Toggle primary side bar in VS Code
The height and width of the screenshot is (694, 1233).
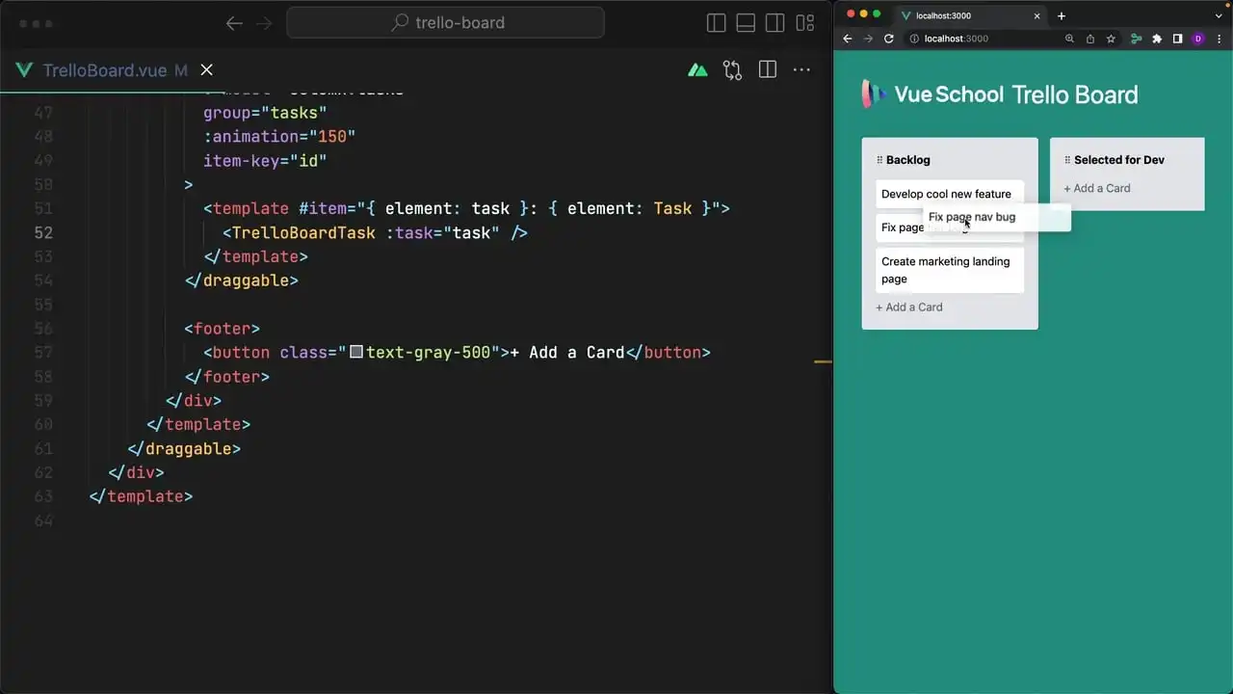point(717,23)
